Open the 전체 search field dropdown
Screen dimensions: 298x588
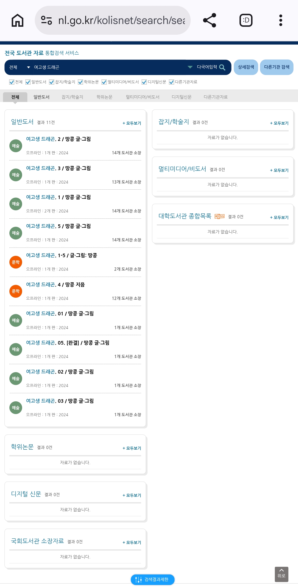tap(19, 67)
